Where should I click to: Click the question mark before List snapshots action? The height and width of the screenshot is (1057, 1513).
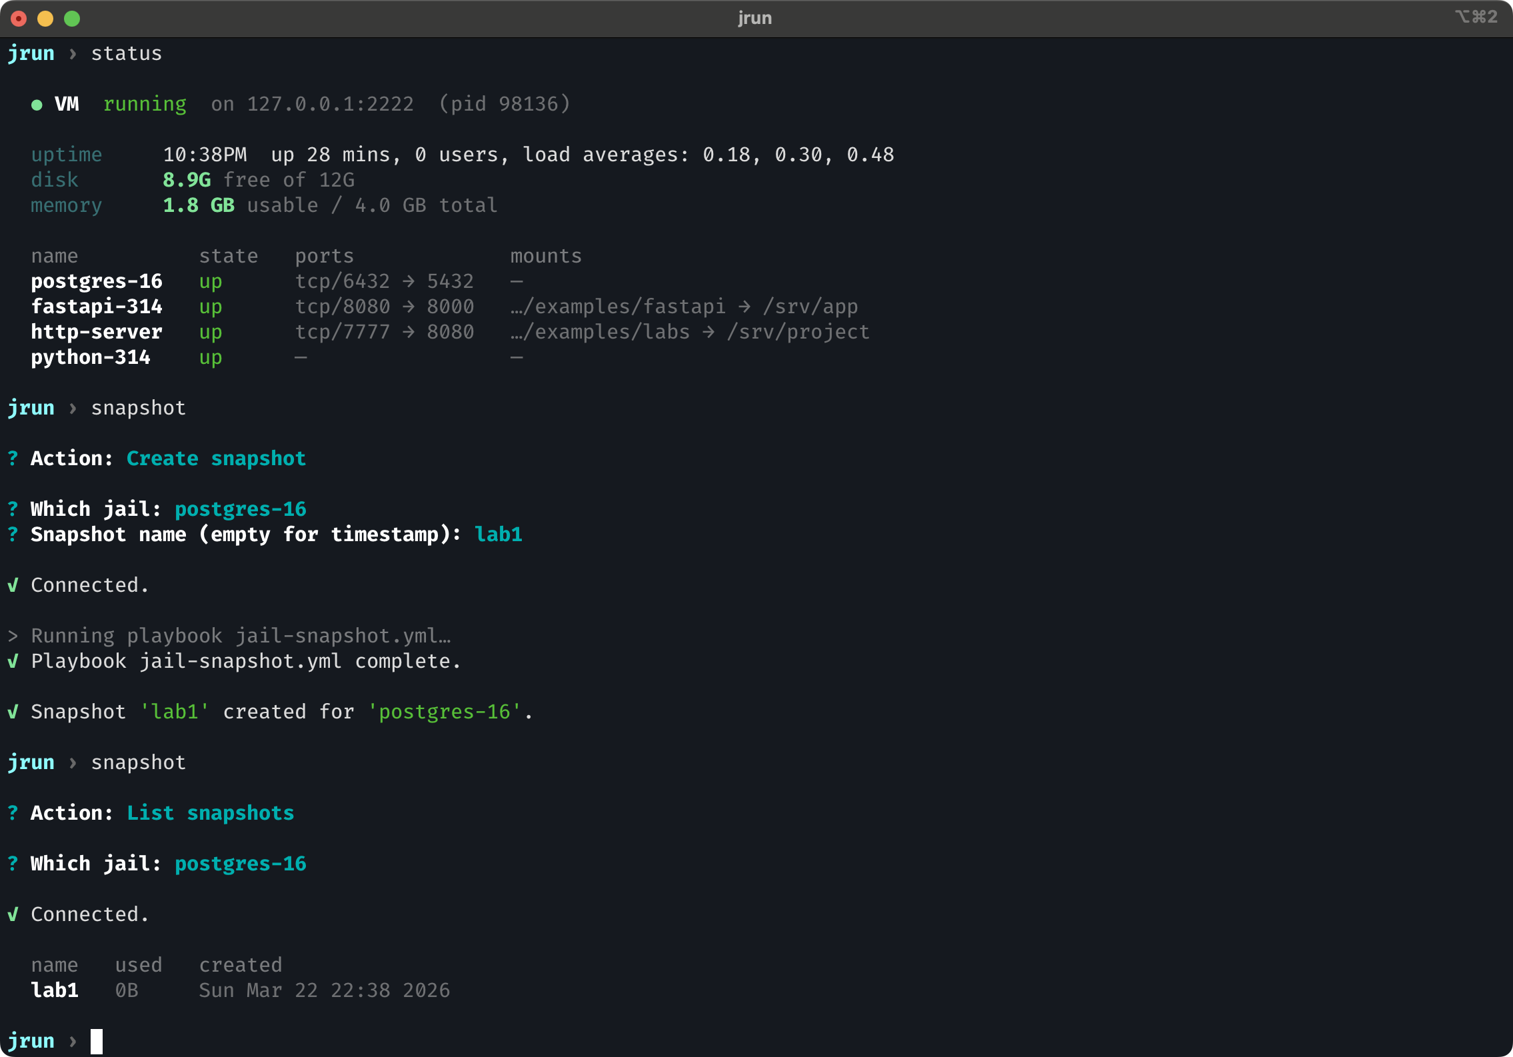13,813
